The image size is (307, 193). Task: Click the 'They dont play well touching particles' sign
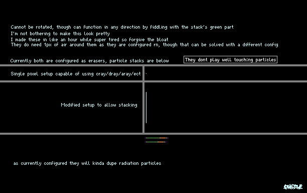tap(230, 60)
